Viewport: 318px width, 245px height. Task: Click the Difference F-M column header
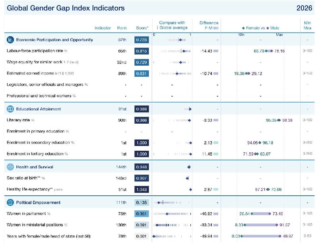[209, 25]
